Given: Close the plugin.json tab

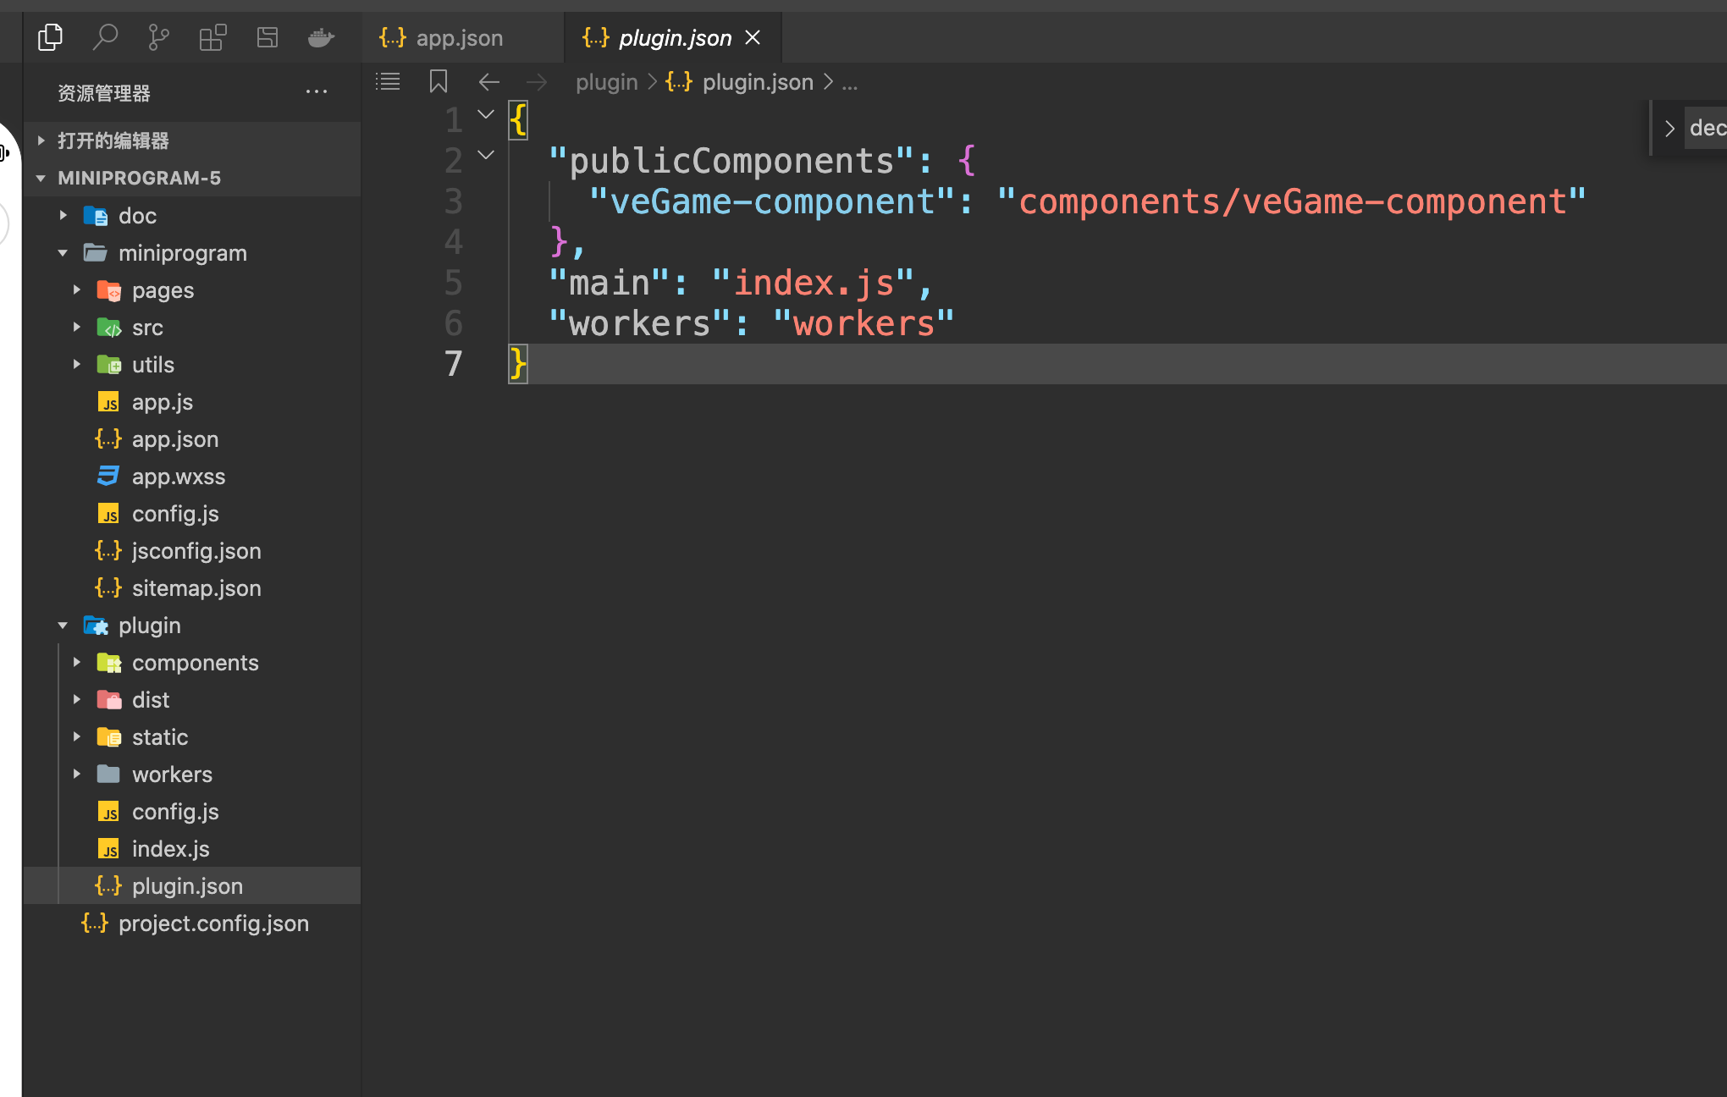Looking at the screenshot, I should tap(753, 38).
